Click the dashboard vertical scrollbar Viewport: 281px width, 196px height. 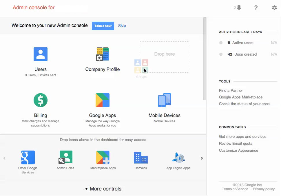click(205, 58)
